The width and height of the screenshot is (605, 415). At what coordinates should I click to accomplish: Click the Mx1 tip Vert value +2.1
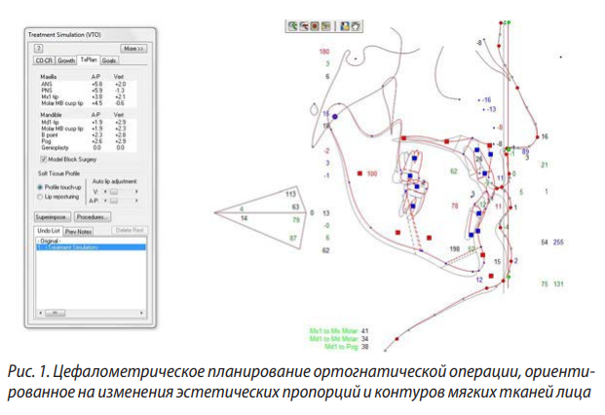[x=120, y=96]
